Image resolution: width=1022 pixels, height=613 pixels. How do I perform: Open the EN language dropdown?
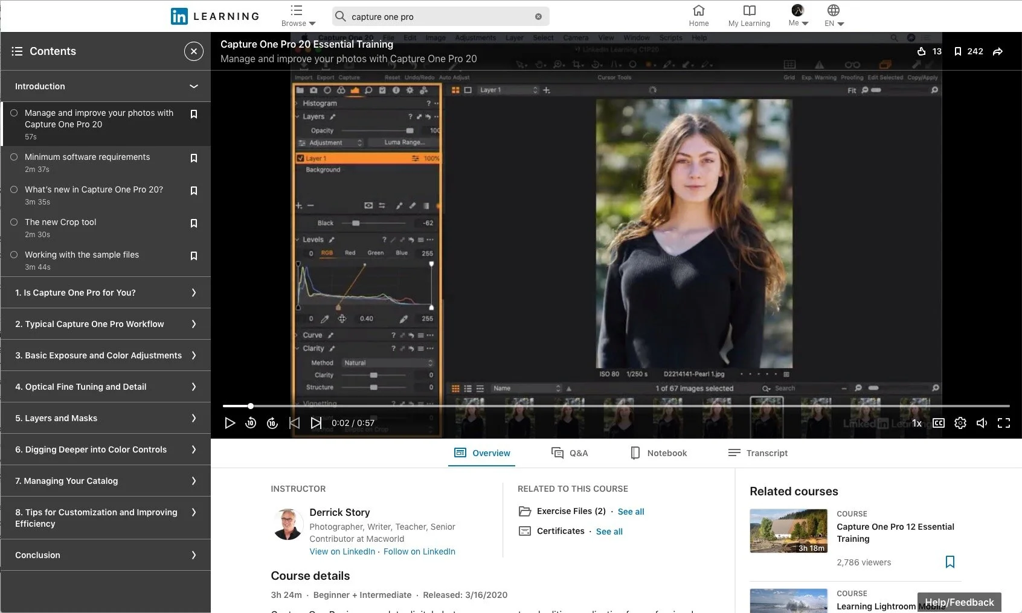tap(834, 16)
